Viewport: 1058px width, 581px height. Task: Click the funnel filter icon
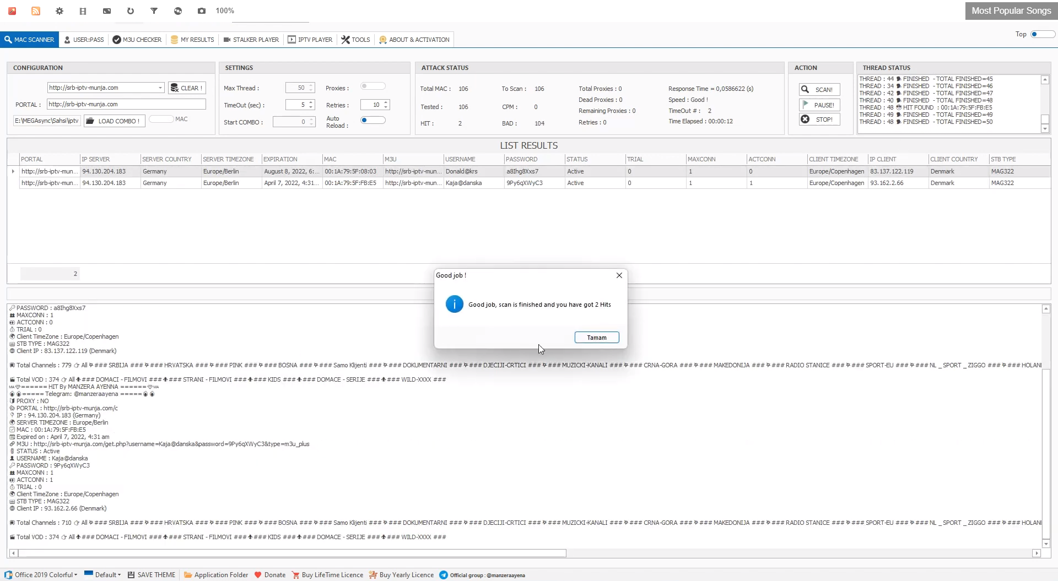[154, 11]
